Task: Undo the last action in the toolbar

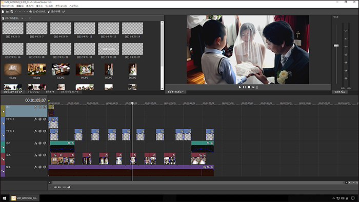Action: pos(16,11)
